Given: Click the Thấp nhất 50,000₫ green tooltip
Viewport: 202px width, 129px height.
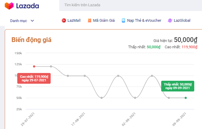Looking at the screenshot, I should pos(177,86).
